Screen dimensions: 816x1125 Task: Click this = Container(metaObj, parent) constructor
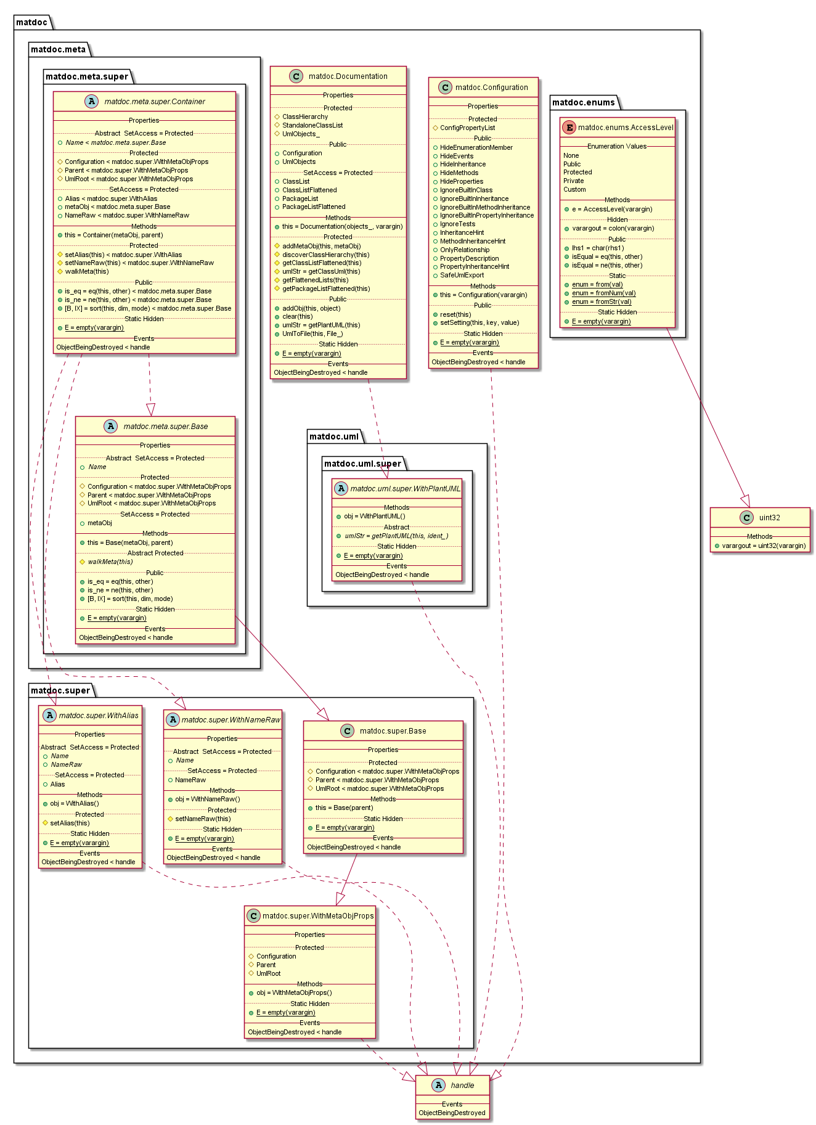(114, 235)
